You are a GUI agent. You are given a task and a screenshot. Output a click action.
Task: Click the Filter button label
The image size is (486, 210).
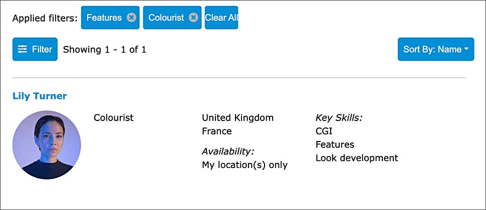click(42, 49)
